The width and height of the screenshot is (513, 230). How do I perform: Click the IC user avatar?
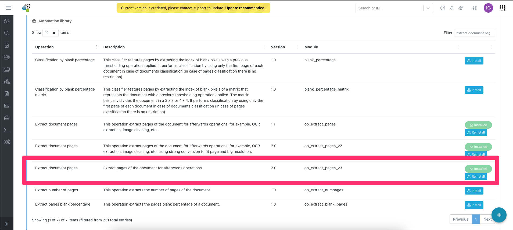[x=488, y=8]
